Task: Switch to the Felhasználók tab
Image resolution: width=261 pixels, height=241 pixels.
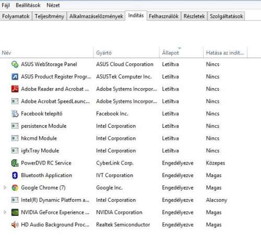Action: tap(163, 16)
